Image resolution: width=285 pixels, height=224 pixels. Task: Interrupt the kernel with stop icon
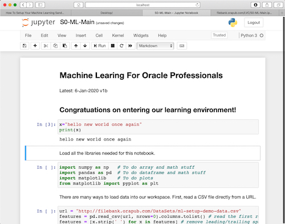tap(113, 46)
